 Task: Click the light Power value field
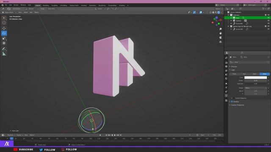pos(256,81)
